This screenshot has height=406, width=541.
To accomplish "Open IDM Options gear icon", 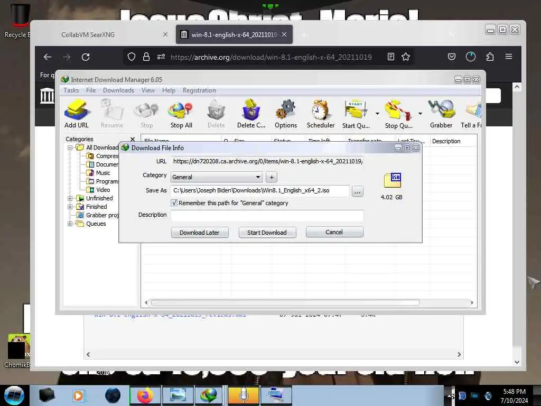I will coord(286,114).
